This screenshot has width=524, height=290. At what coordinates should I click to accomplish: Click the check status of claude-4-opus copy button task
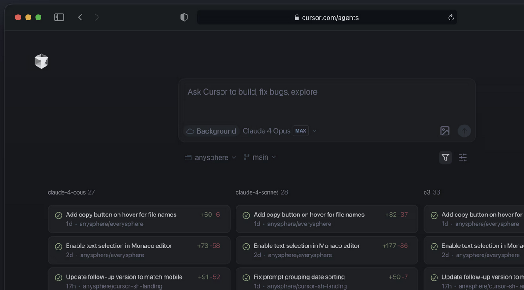(x=58, y=215)
